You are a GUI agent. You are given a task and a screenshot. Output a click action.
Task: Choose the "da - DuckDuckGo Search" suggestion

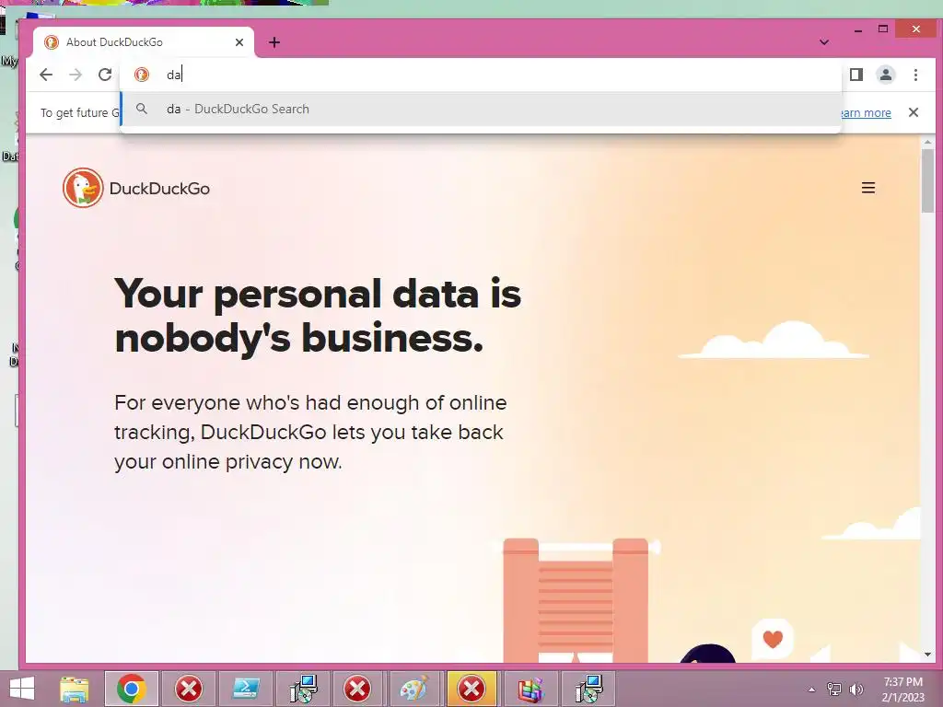click(x=481, y=109)
